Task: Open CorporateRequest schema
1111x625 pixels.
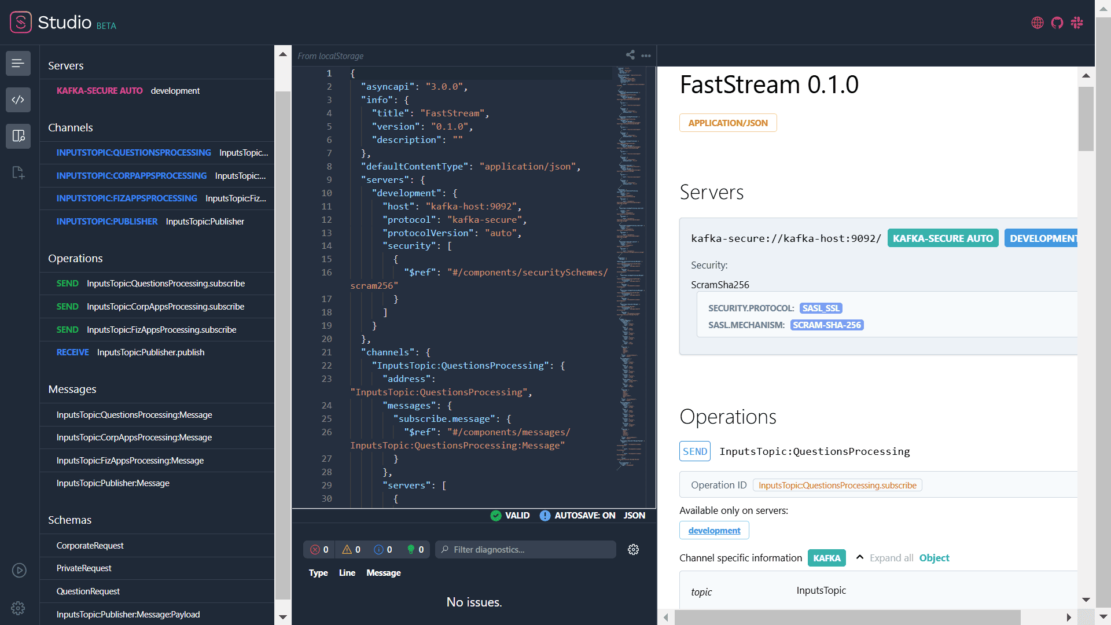Action: (157, 546)
